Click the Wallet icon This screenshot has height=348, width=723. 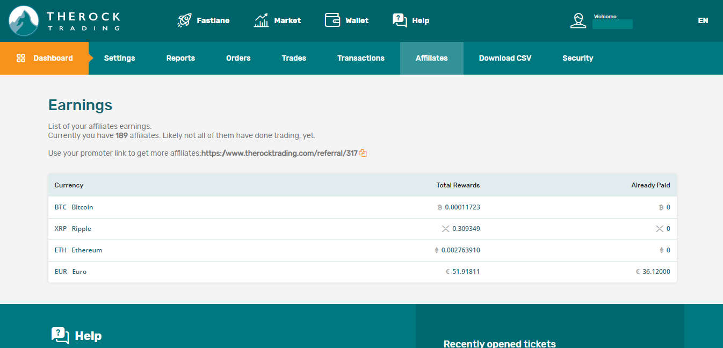[x=332, y=20]
